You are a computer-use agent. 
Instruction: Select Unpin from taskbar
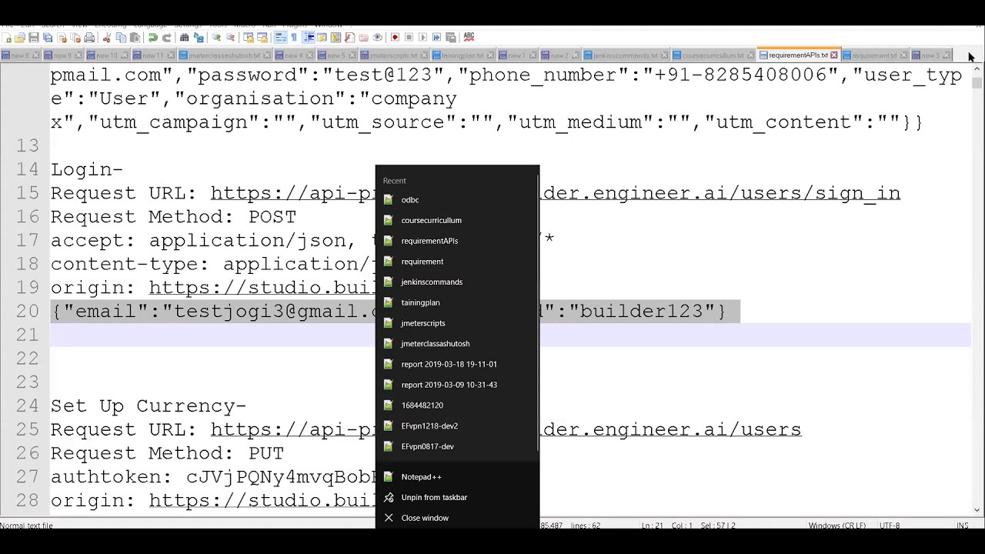pos(457,497)
